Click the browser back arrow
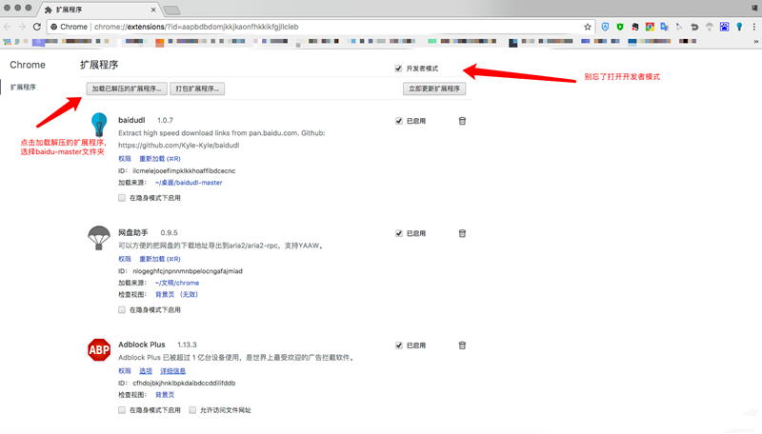 point(8,27)
